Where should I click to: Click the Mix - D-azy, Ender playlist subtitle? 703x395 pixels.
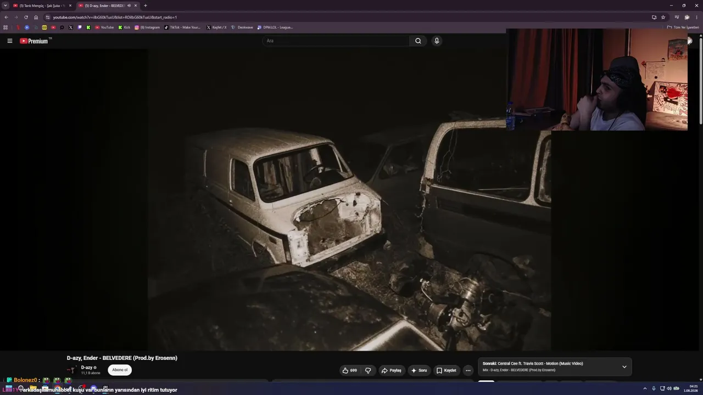pos(519,370)
